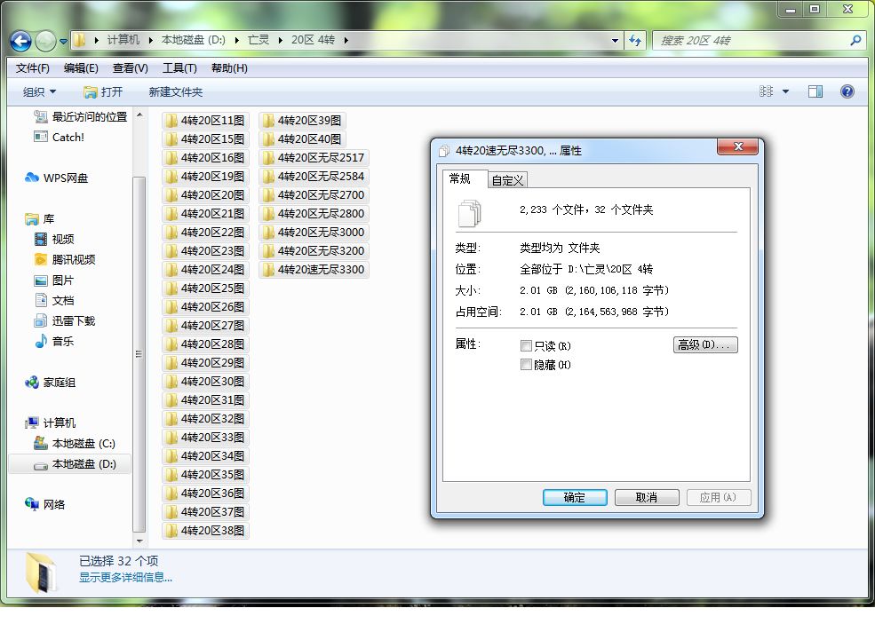875x624 pixels.
Task: Go back with the blue Back arrow
Action: (x=20, y=41)
